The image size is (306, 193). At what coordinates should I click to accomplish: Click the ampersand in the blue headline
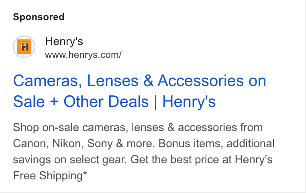148,81
